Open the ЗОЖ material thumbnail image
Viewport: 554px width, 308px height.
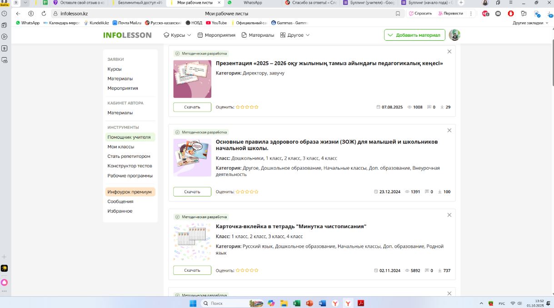pyautogui.click(x=192, y=157)
